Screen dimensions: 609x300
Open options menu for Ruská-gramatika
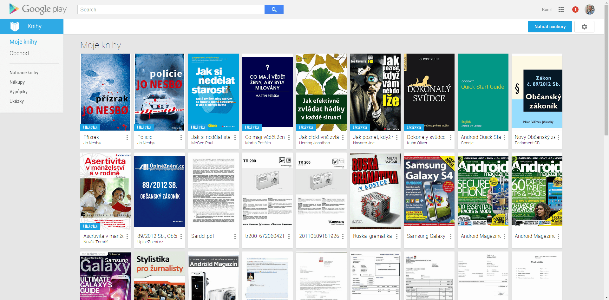[397, 237]
